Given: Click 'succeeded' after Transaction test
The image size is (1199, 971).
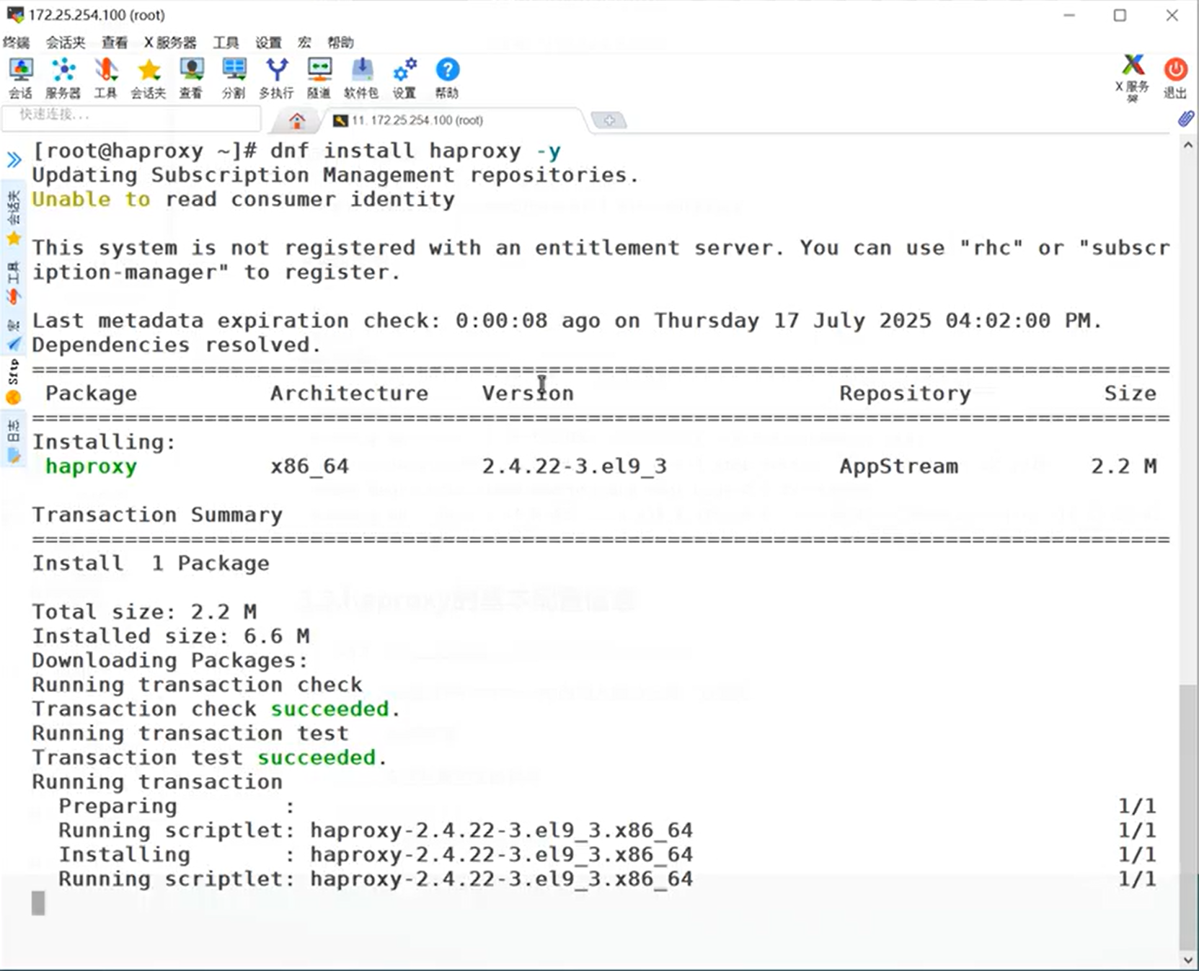Looking at the screenshot, I should (317, 758).
